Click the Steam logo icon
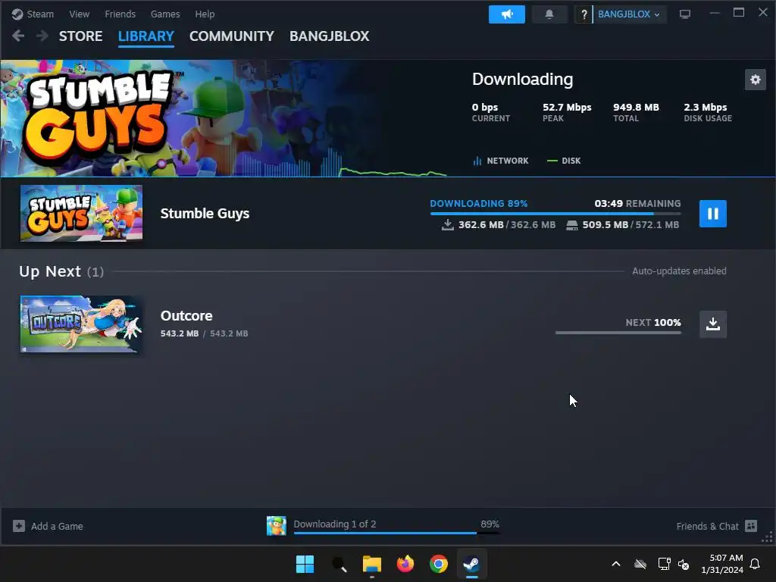The image size is (776, 582). tap(17, 14)
